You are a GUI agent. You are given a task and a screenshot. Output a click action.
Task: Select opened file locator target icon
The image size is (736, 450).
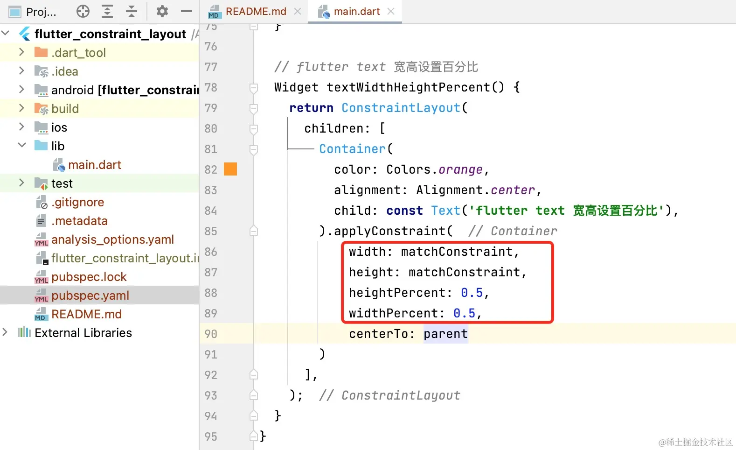tap(83, 11)
